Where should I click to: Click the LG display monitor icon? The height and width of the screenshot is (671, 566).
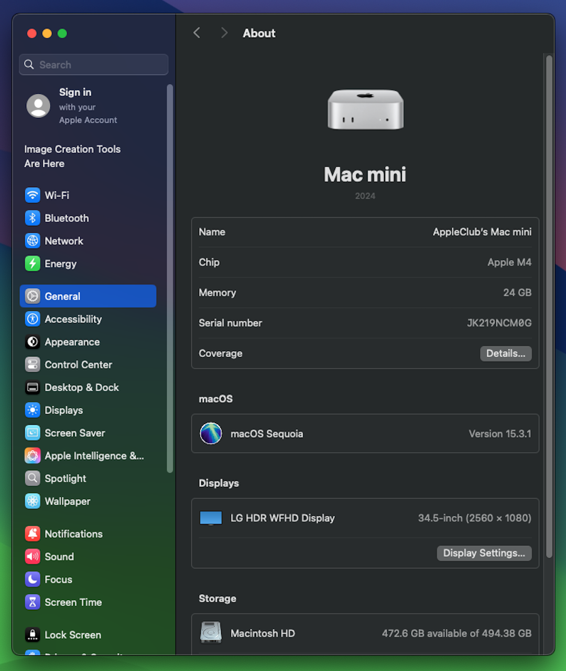click(x=211, y=518)
